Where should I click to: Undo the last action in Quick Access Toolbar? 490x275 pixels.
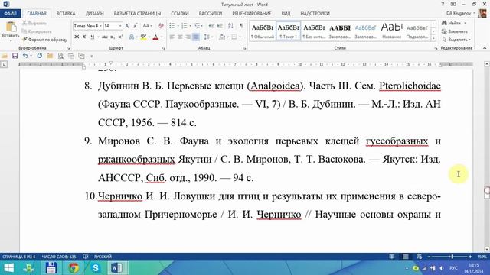click(25, 56)
